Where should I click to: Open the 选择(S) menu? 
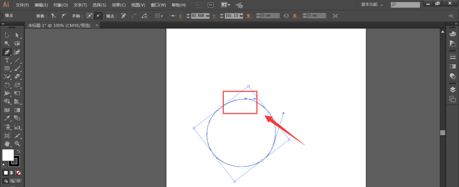click(x=99, y=5)
